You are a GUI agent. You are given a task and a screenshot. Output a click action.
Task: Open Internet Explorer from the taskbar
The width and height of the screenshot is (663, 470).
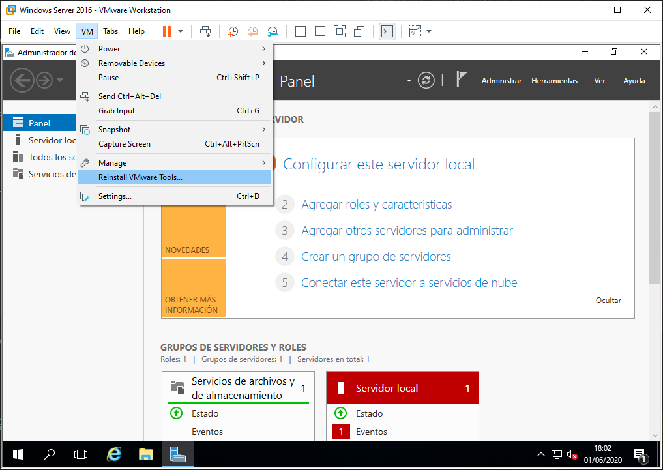pyautogui.click(x=114, y=454)
